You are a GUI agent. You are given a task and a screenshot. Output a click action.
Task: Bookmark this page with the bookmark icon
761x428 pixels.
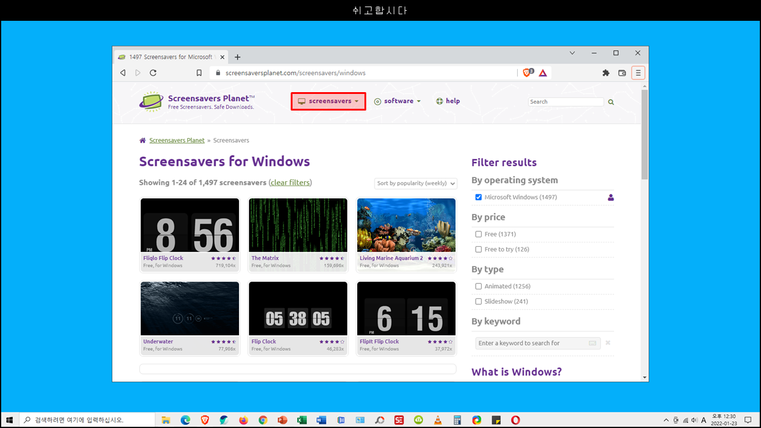199,73
